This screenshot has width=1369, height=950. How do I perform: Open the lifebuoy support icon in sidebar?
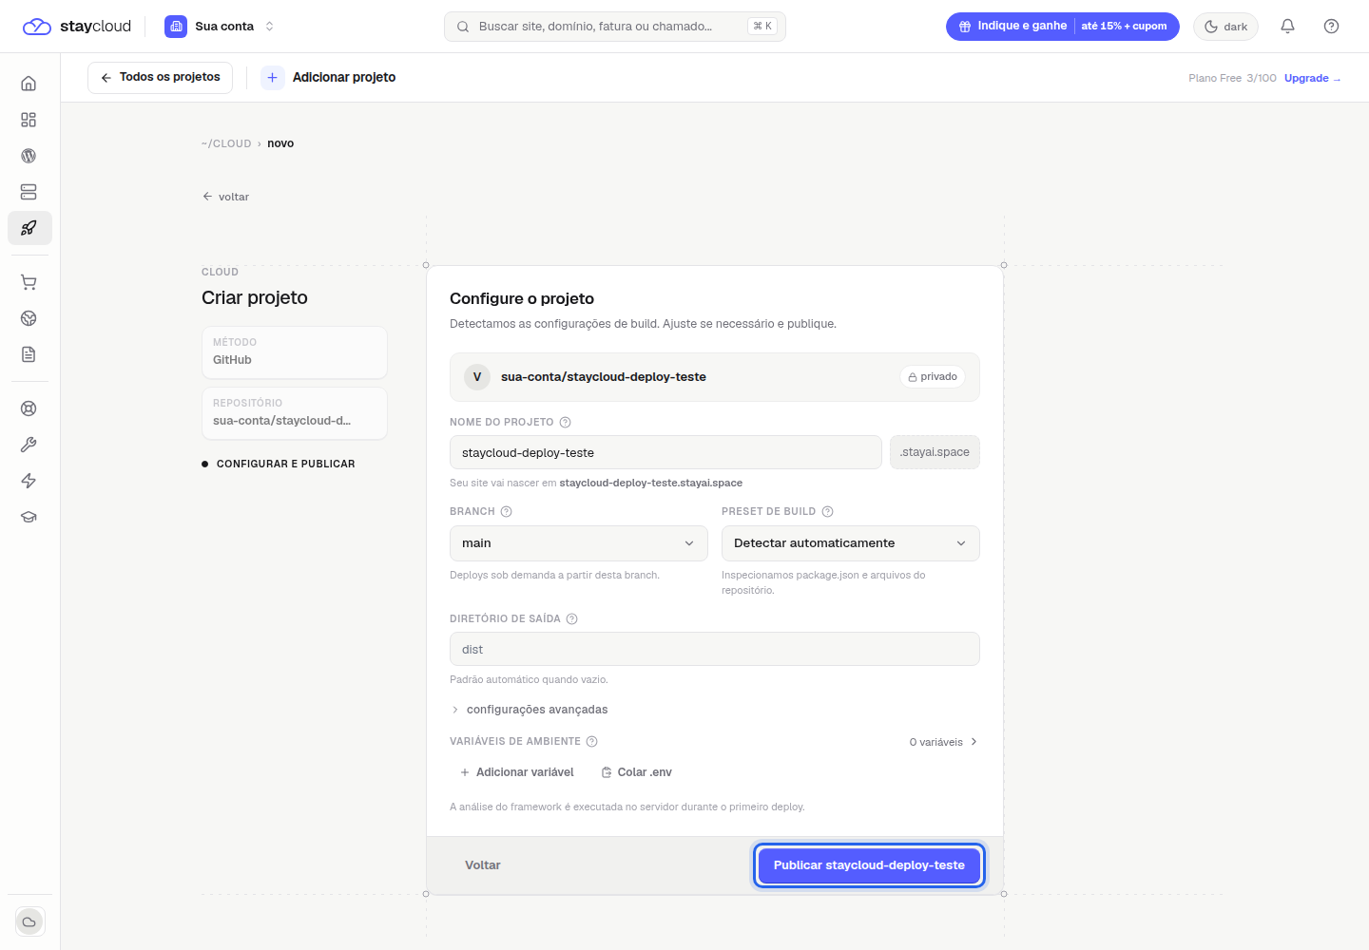pos(29,408)
